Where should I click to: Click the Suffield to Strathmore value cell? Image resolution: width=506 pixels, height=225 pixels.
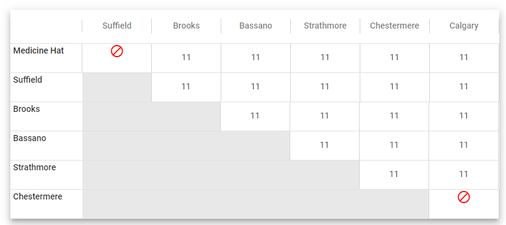325,86
